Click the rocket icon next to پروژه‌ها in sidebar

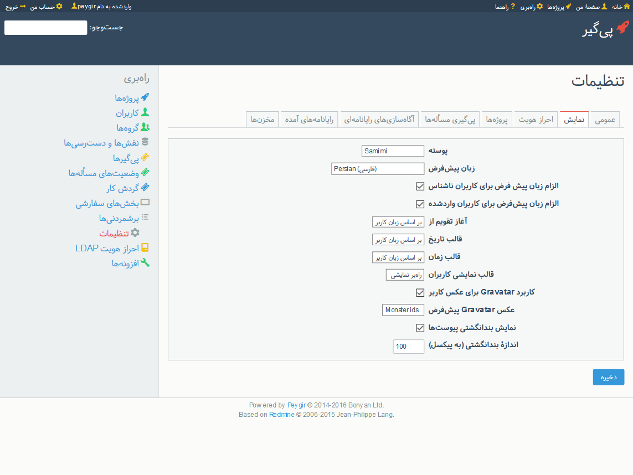[145, 97]
